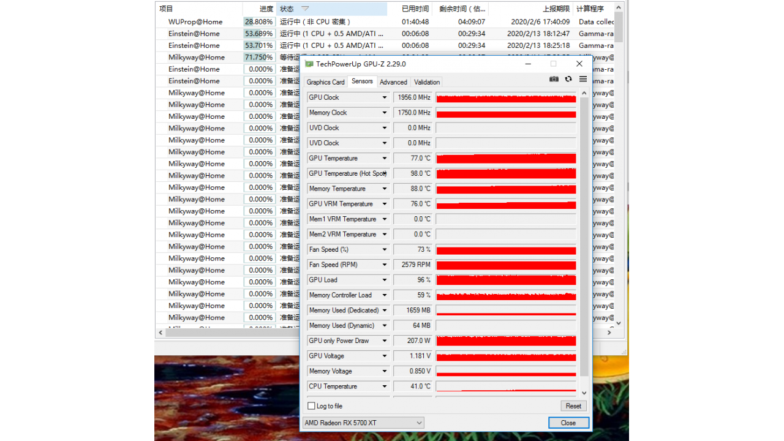
Task: Click the Memory Used (Dedicated) 1659 MB value
Action: (412, 311)
